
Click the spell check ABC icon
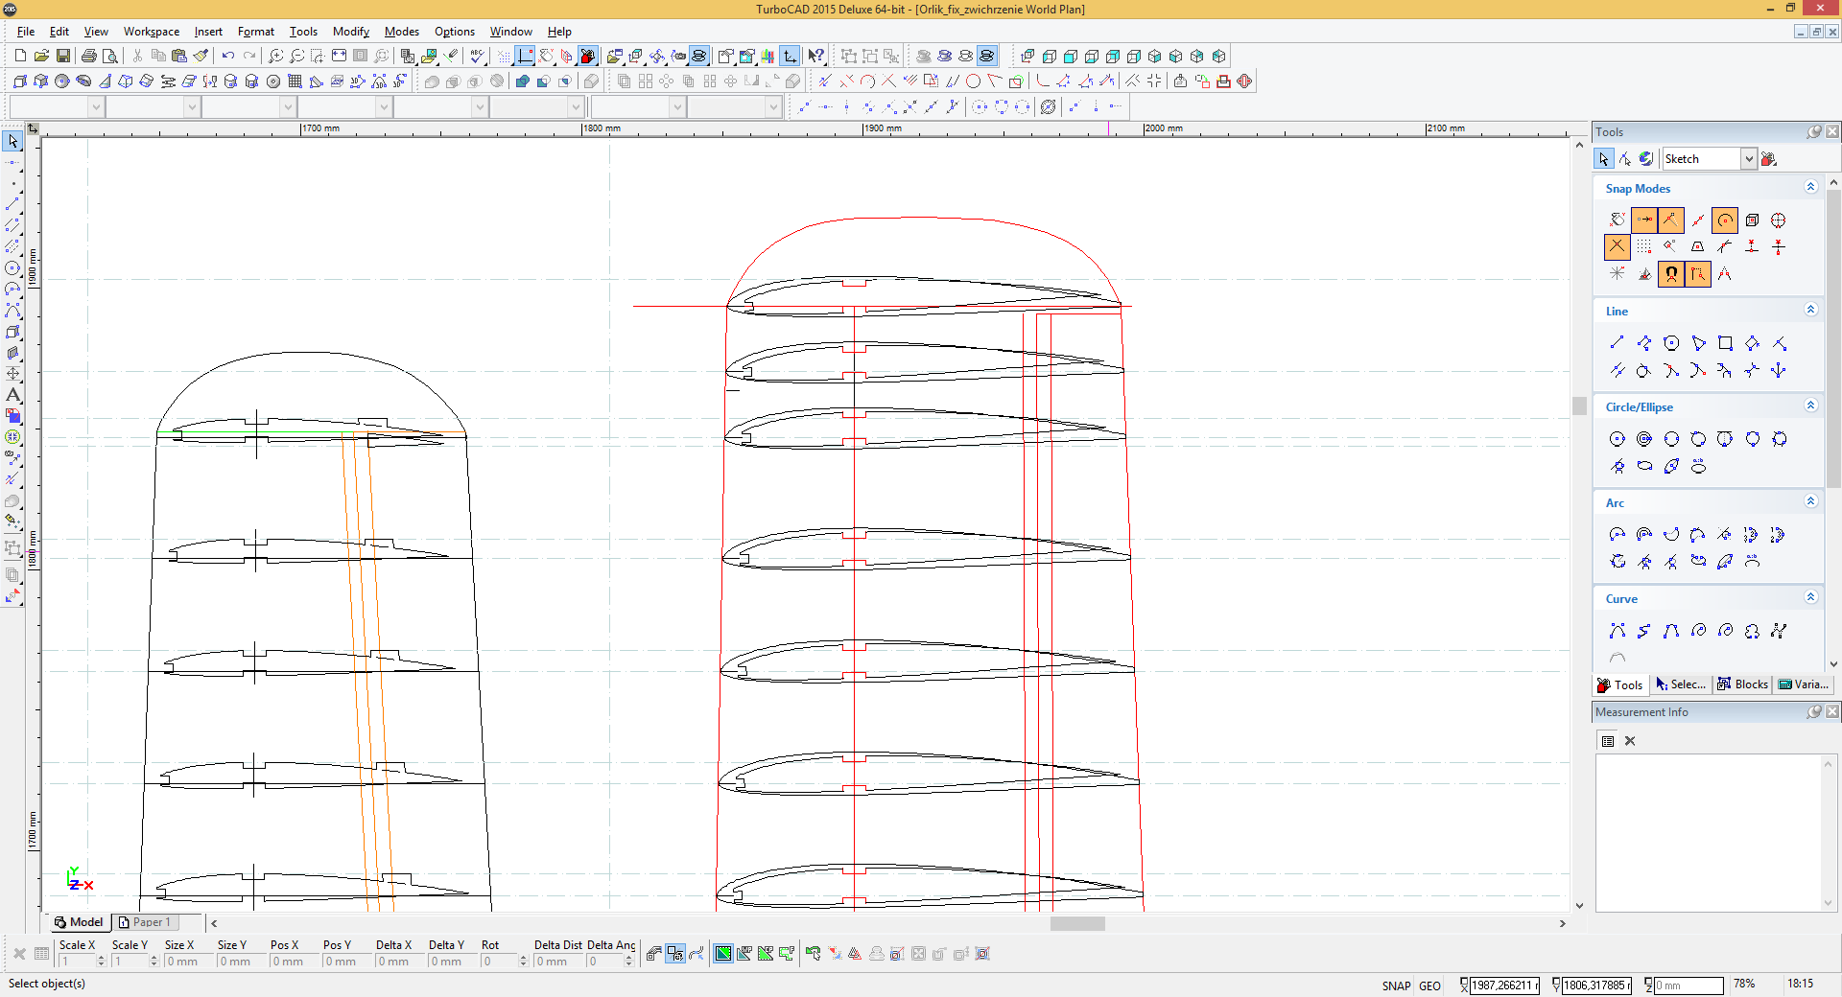[x=478, y=57]
